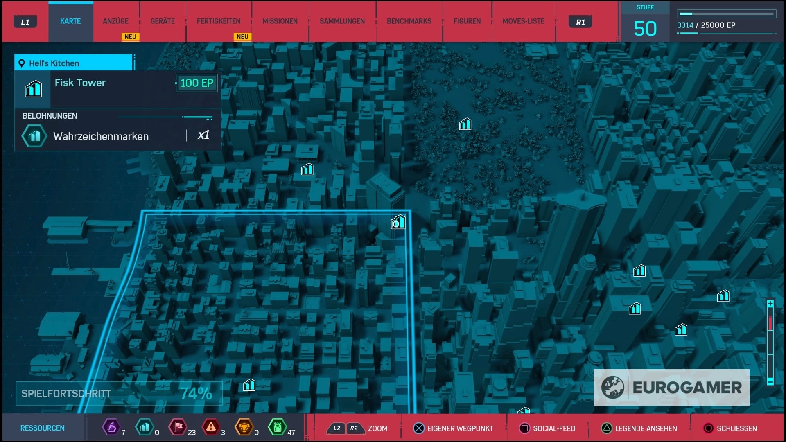This screenshot has width=786, height=442.
Task: Switch to the Geräte tab
Action: (163, 21)
